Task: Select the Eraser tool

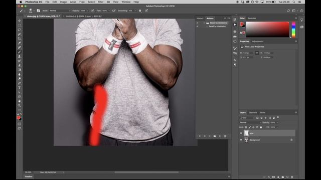Action: (x=19, y=65)
